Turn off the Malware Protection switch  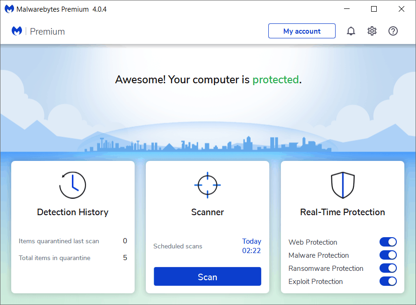tap(388, 255)
